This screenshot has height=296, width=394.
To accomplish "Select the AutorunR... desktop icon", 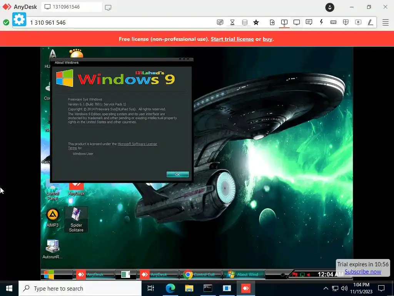I will 52,249.
